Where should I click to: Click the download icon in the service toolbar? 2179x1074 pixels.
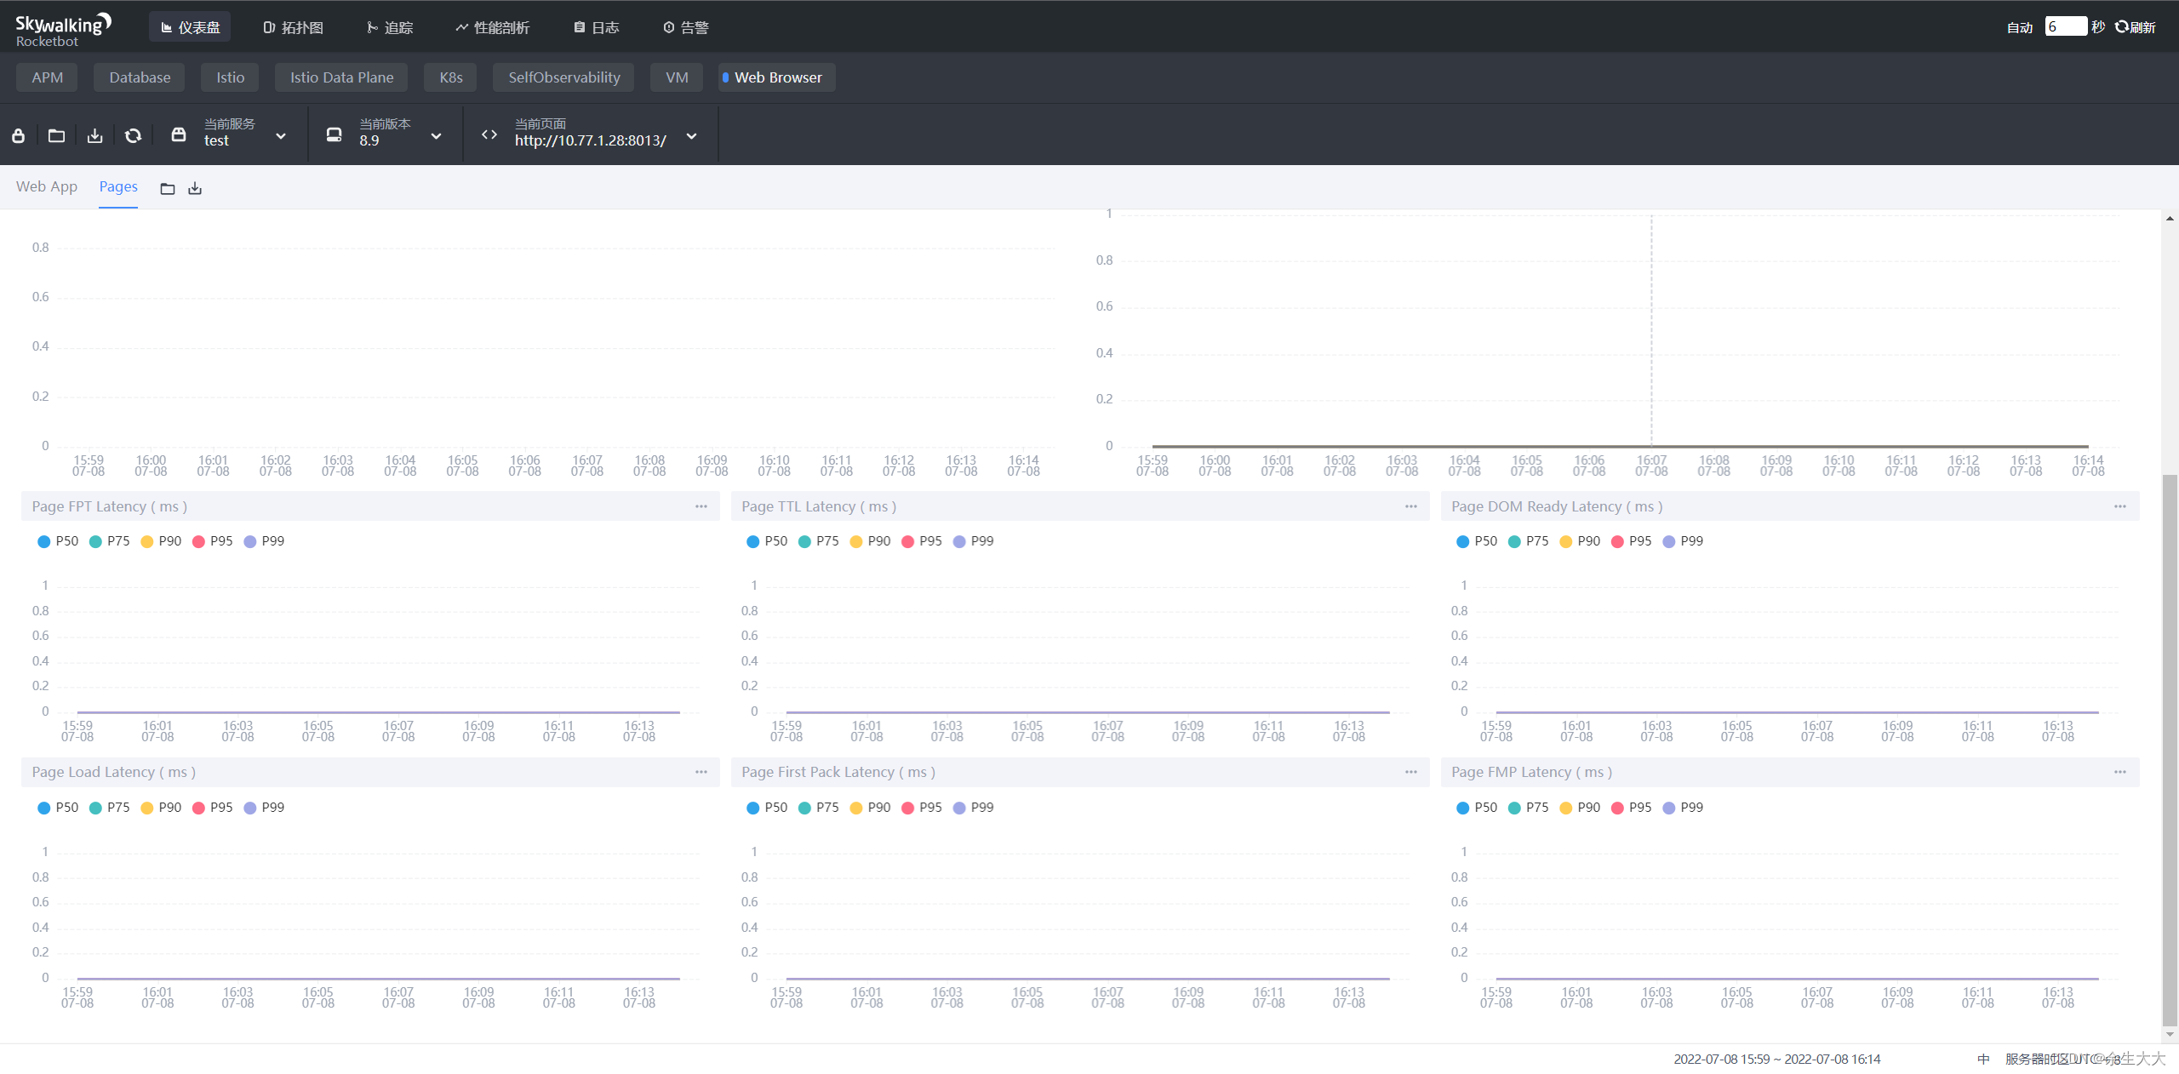tap(94, 135)
